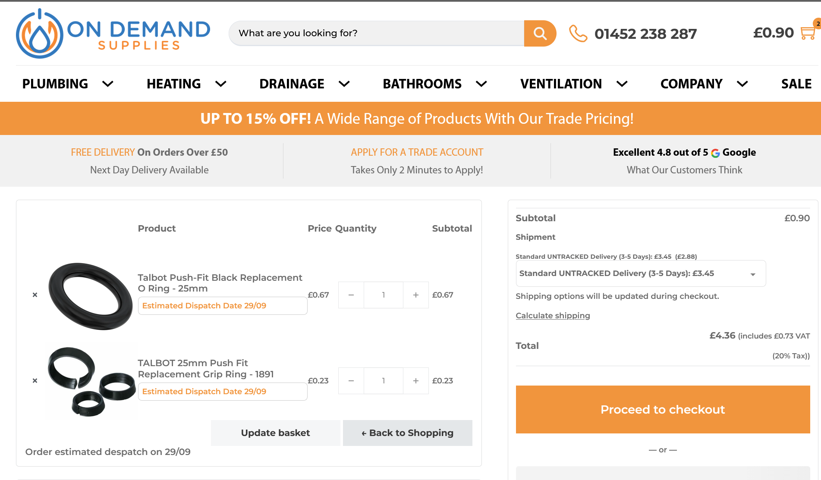The width and height of the screenshot is (821, 480).
Task: Decrease quantity of Grip Ring 1891
Action: point(351,381)
